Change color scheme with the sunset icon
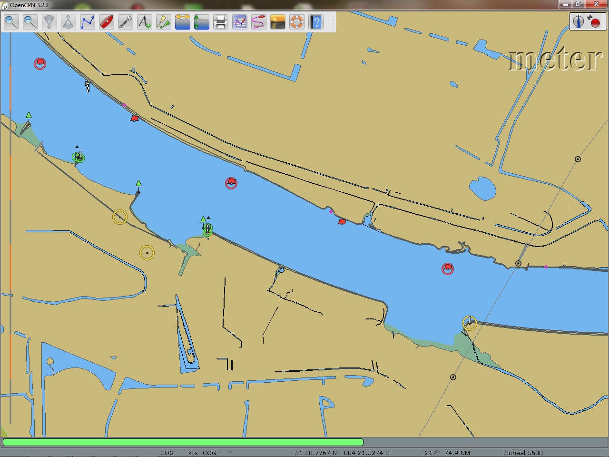The width and height of the screenshot is (609, 457). (278, 22)
